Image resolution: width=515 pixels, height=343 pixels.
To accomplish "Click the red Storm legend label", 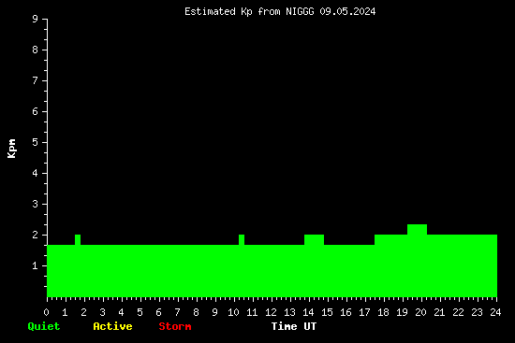I will point(175,326).
